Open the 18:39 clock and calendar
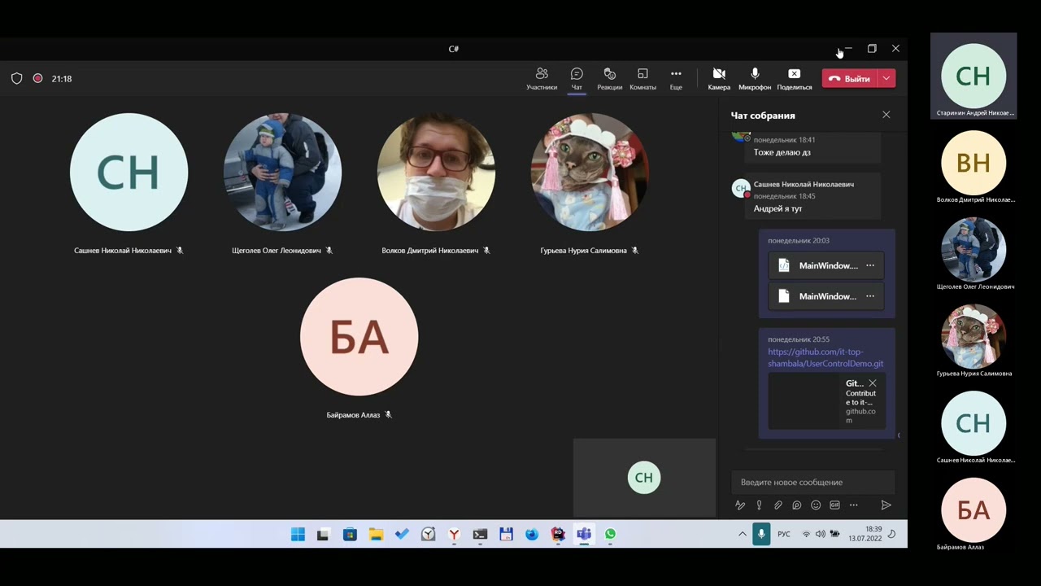 (865, 534)
